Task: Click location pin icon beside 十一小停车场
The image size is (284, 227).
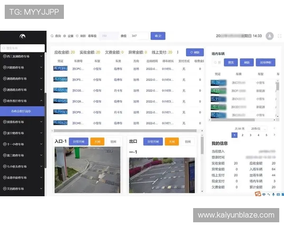Action: click(x=5, y=144)
